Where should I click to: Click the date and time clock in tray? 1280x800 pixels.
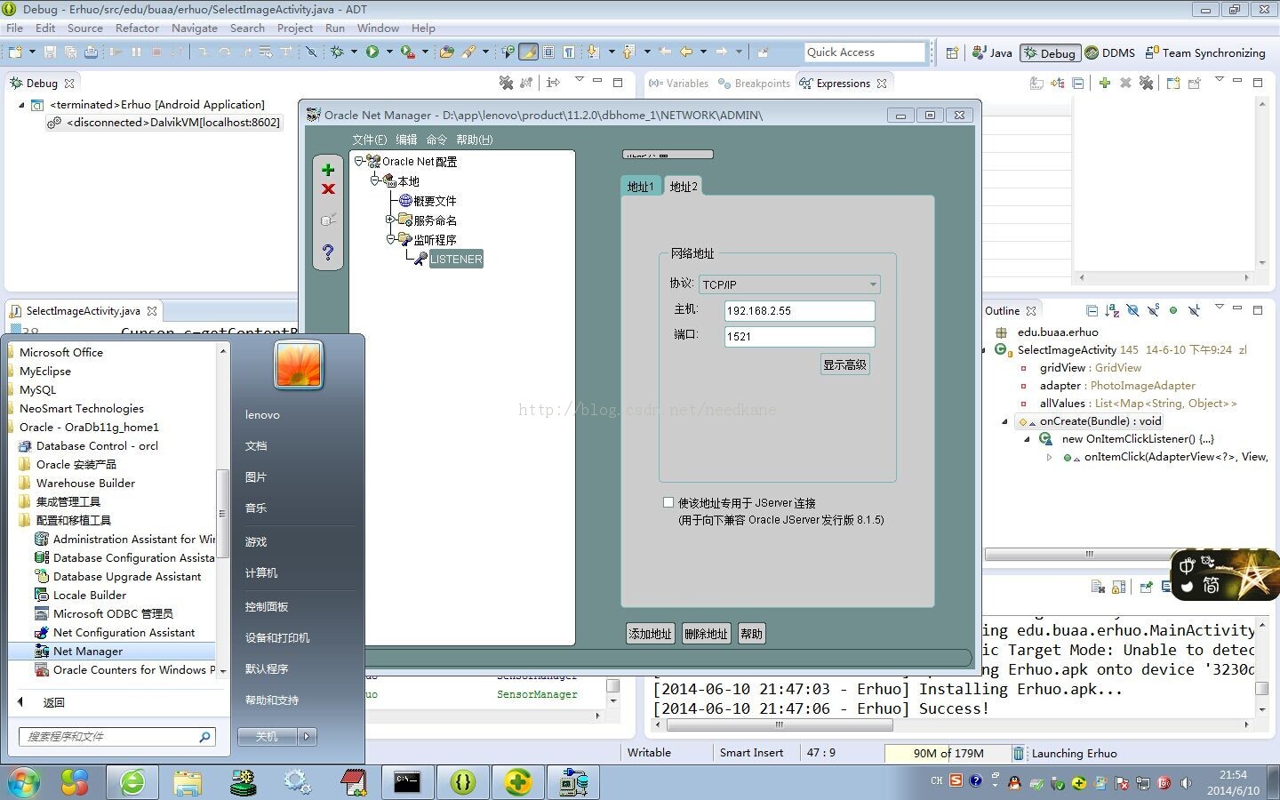[x=1233, y=782]
